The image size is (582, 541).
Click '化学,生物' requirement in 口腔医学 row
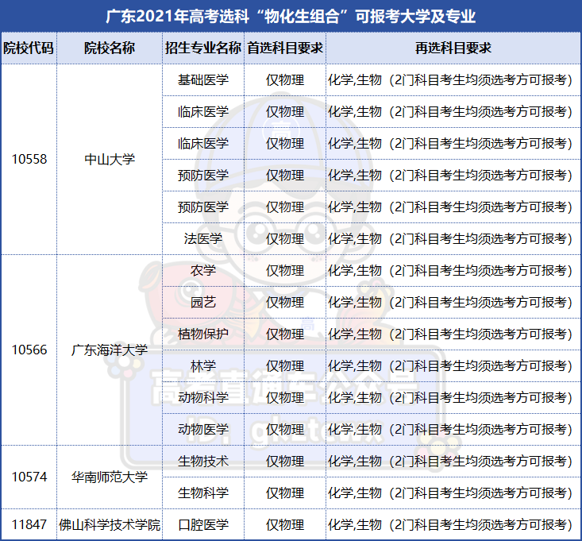click(x=453, y=524)
